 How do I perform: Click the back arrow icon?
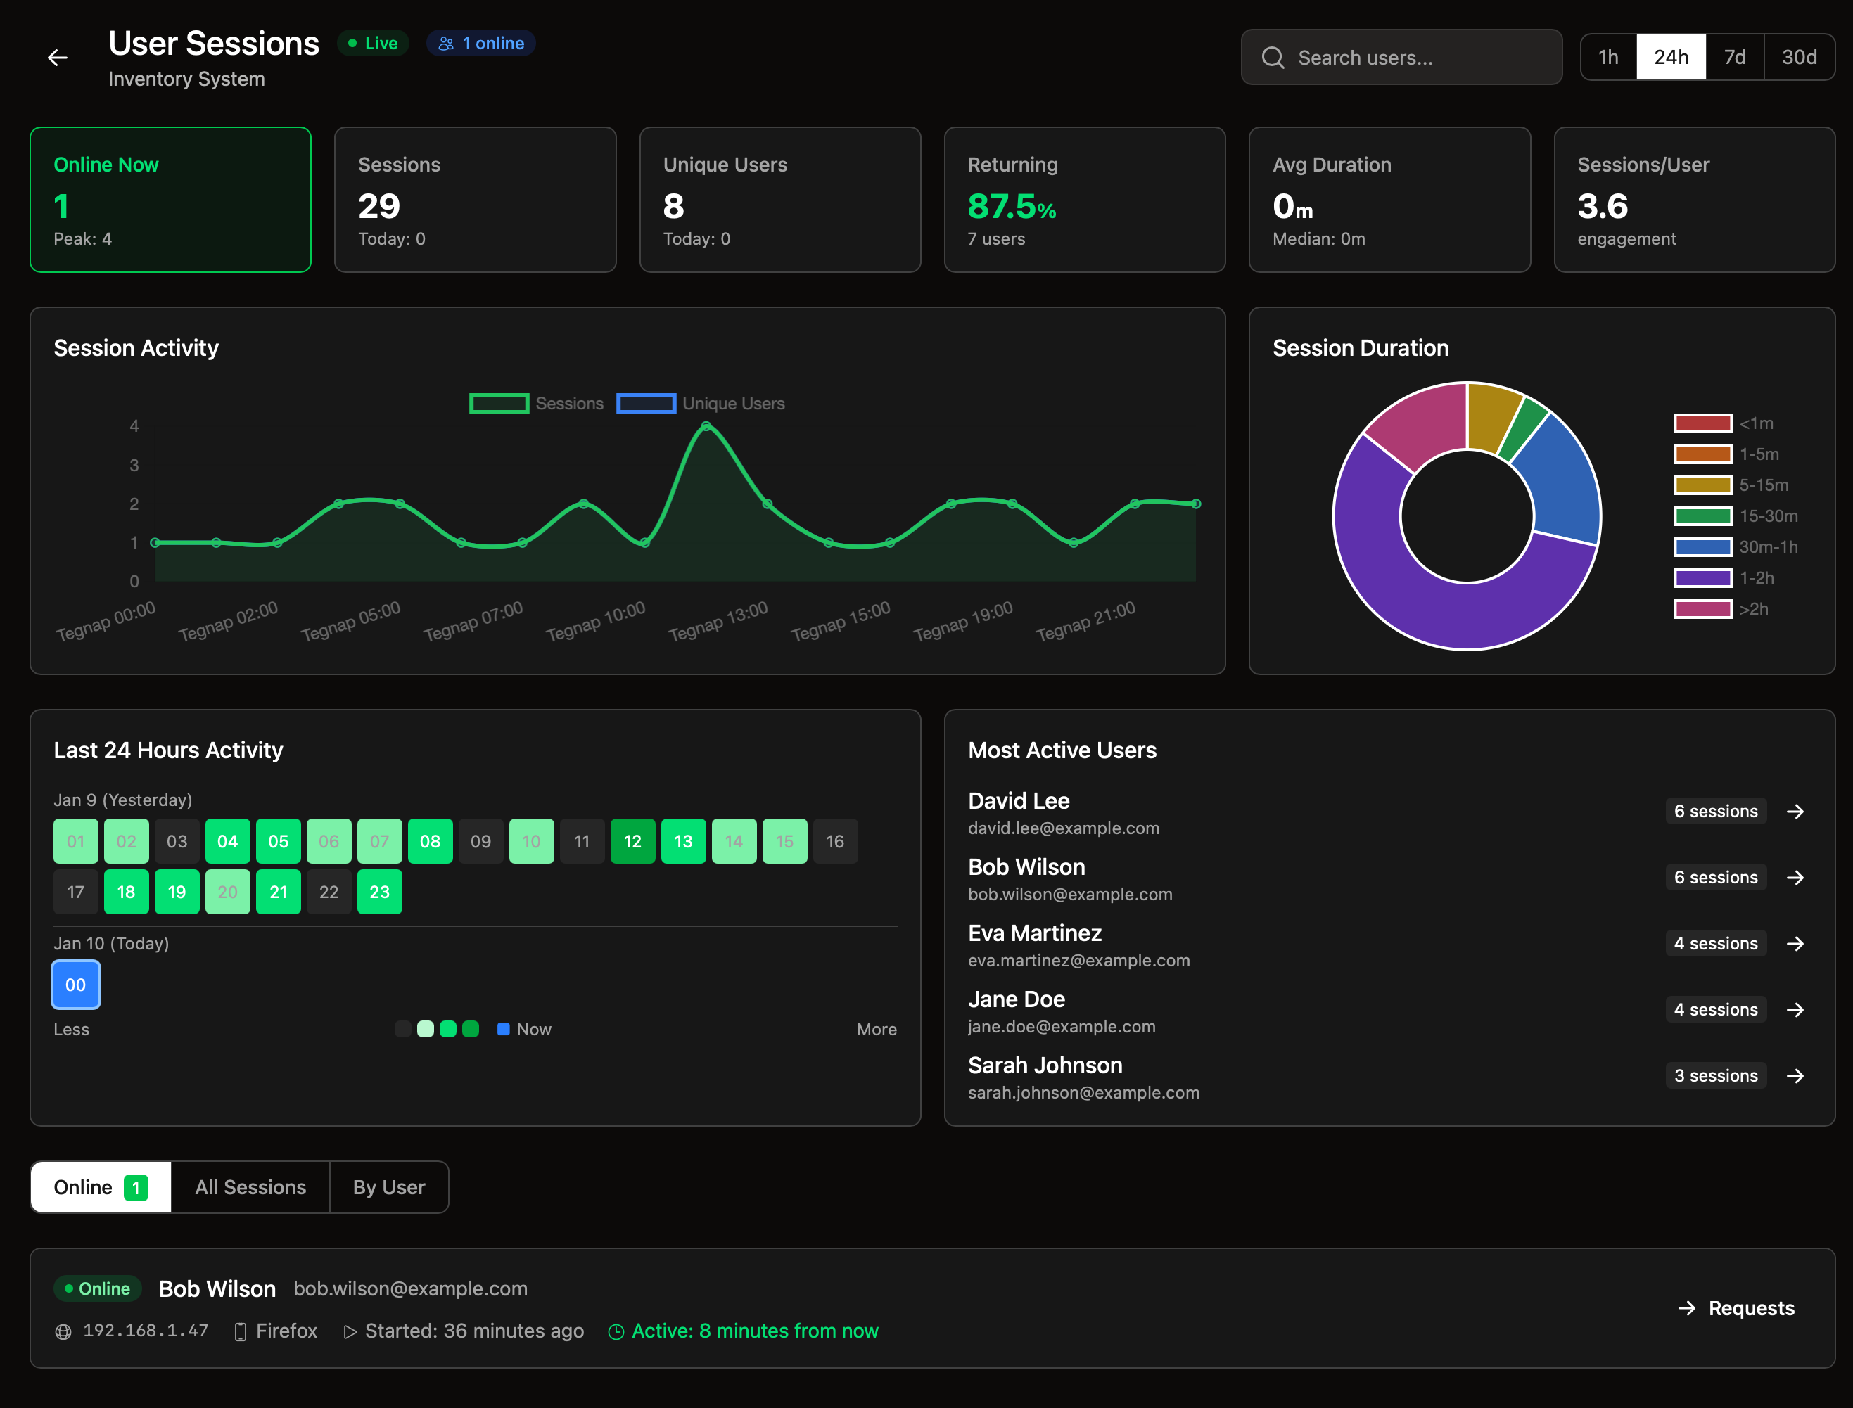coord(57,57)
